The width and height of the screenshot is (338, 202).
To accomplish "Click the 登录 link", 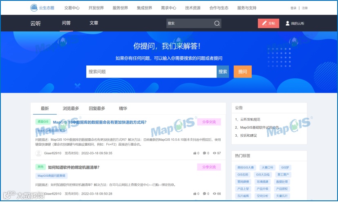I will click(x=293, y=8).
